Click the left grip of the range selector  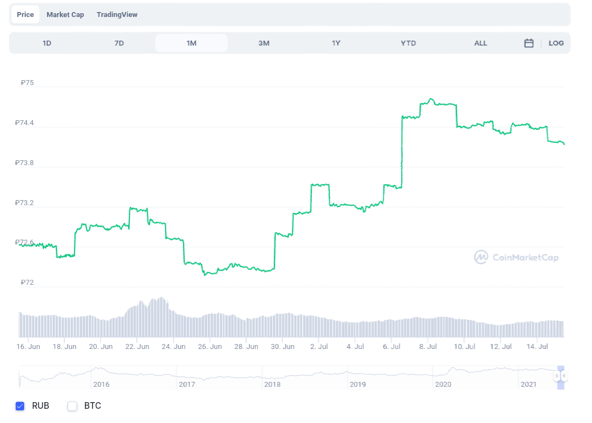556,376
